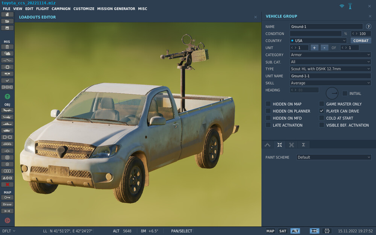Select the airplane group placement tool
The height and width of the screenshot is (235, 376).
pos(7,110)
